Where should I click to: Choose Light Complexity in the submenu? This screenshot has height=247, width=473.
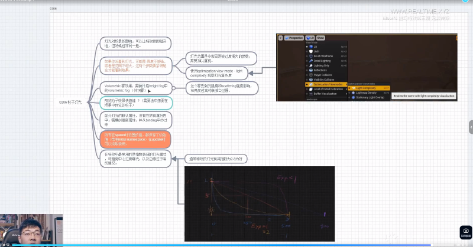tap(369, 88)
